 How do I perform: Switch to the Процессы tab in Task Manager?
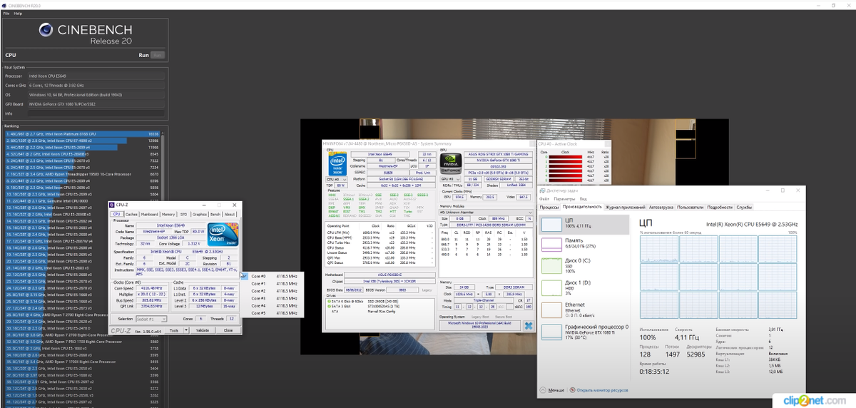click(549, 207)
